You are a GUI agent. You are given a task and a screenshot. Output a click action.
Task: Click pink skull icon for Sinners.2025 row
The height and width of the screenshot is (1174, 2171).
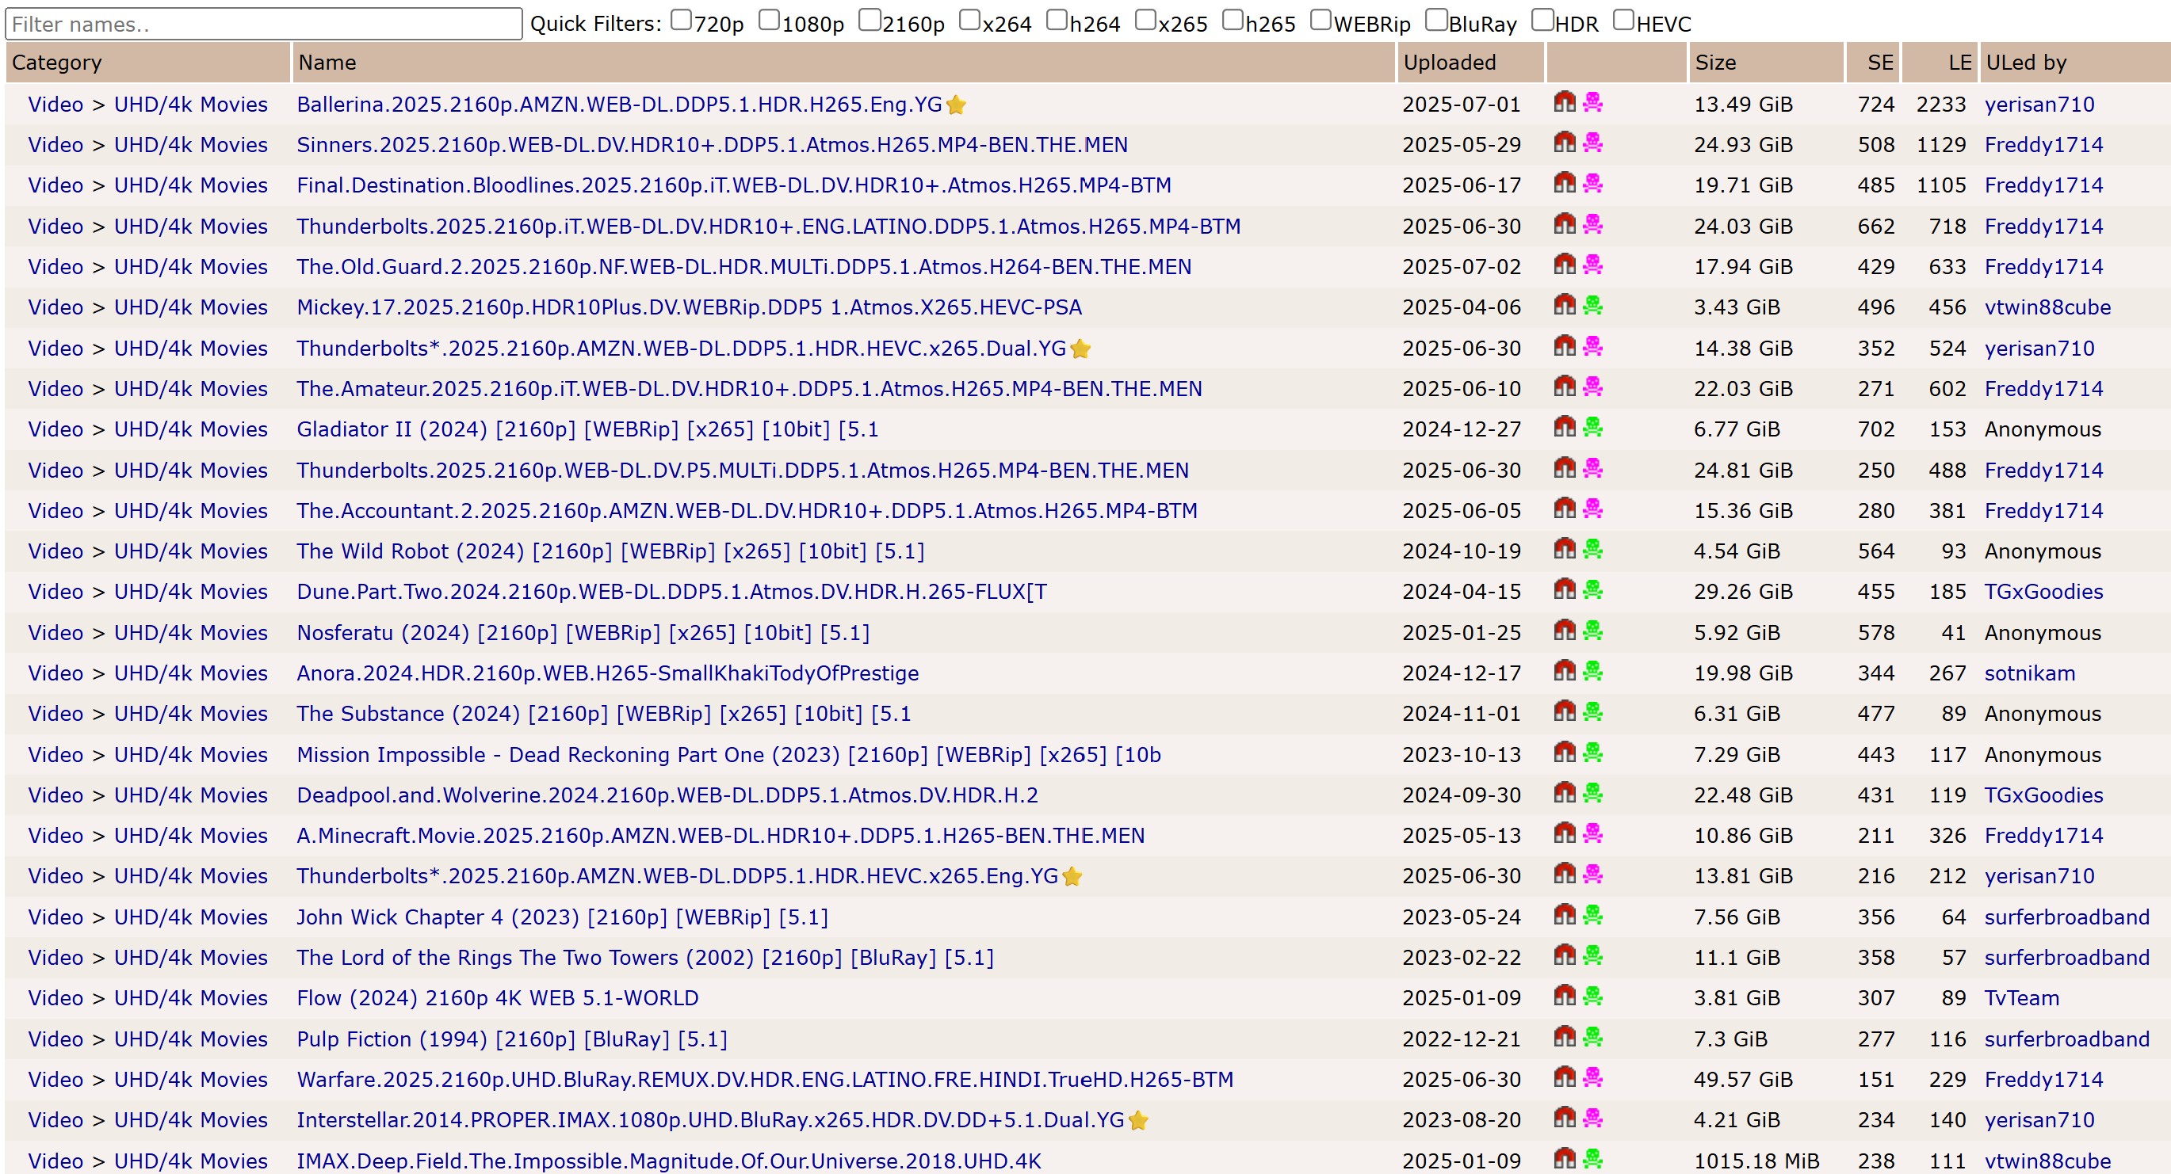1593,143
